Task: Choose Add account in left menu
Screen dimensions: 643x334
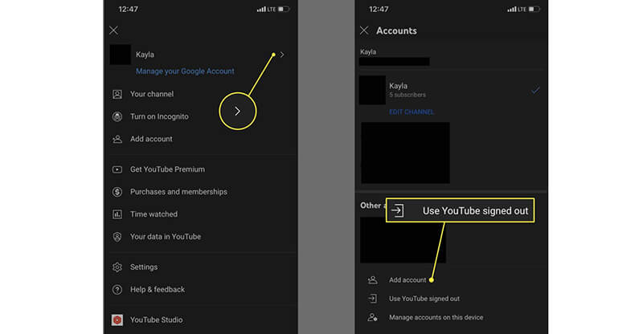Action: 151,139
